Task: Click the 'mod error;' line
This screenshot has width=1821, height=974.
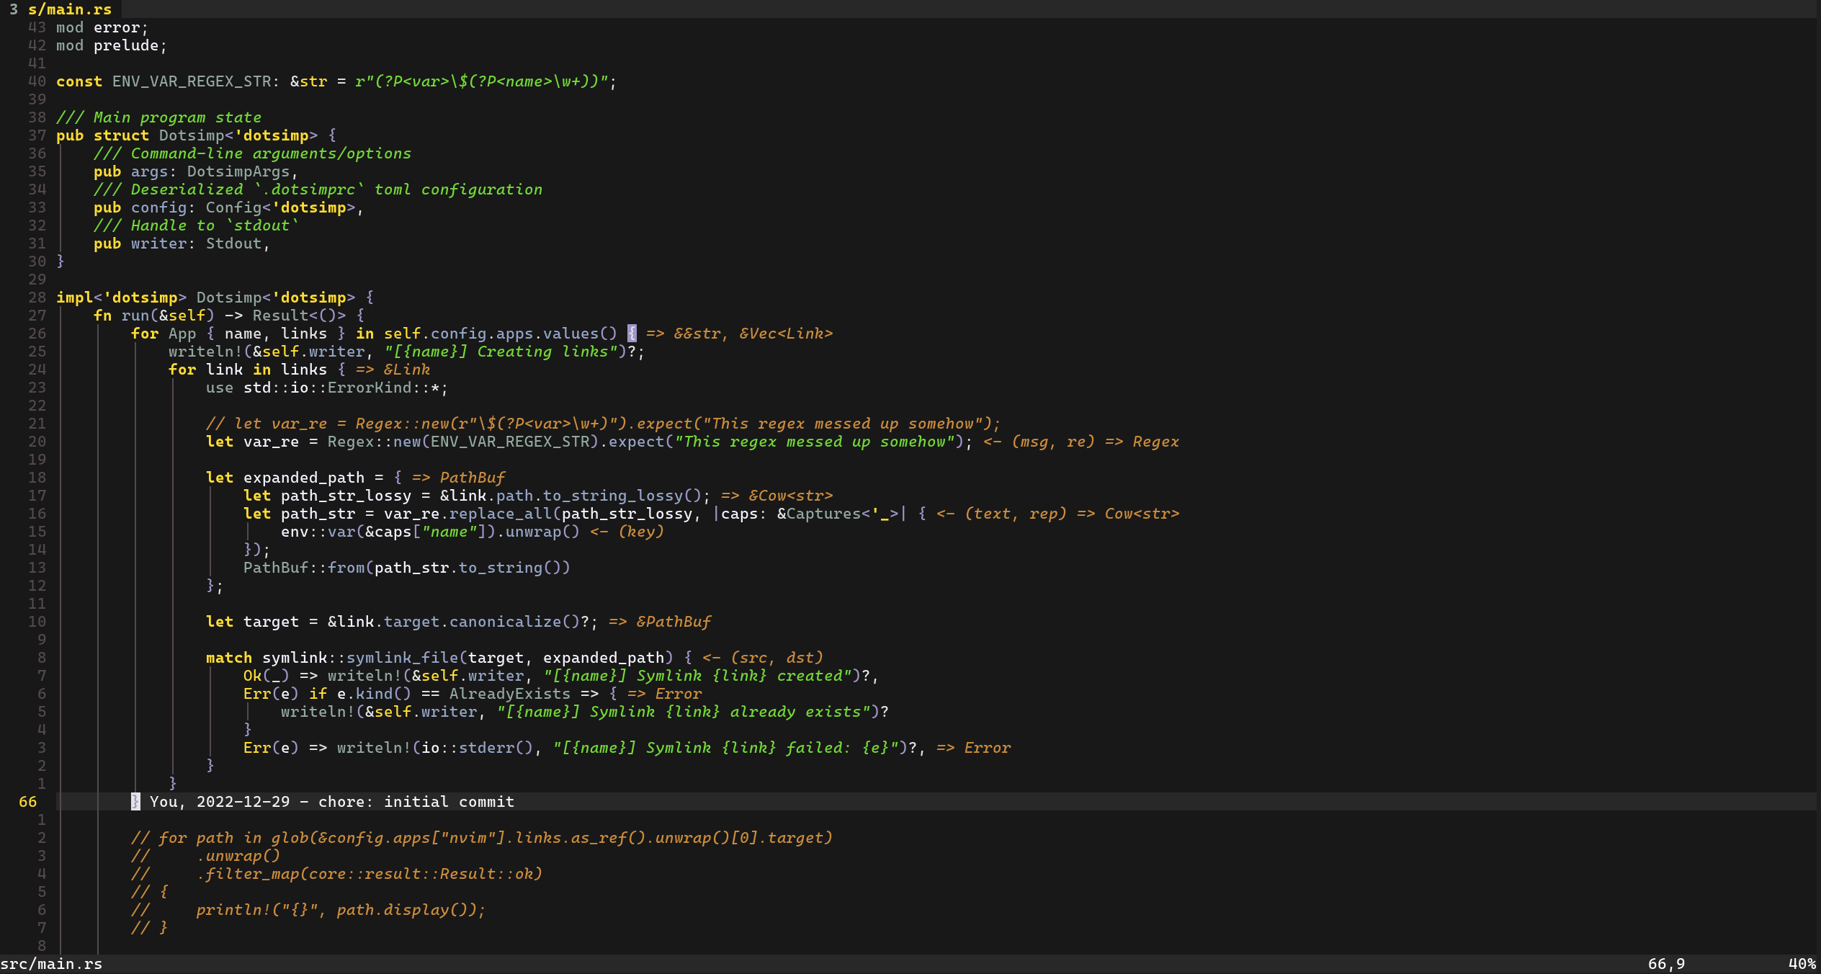Action: [x=102, y=27]
